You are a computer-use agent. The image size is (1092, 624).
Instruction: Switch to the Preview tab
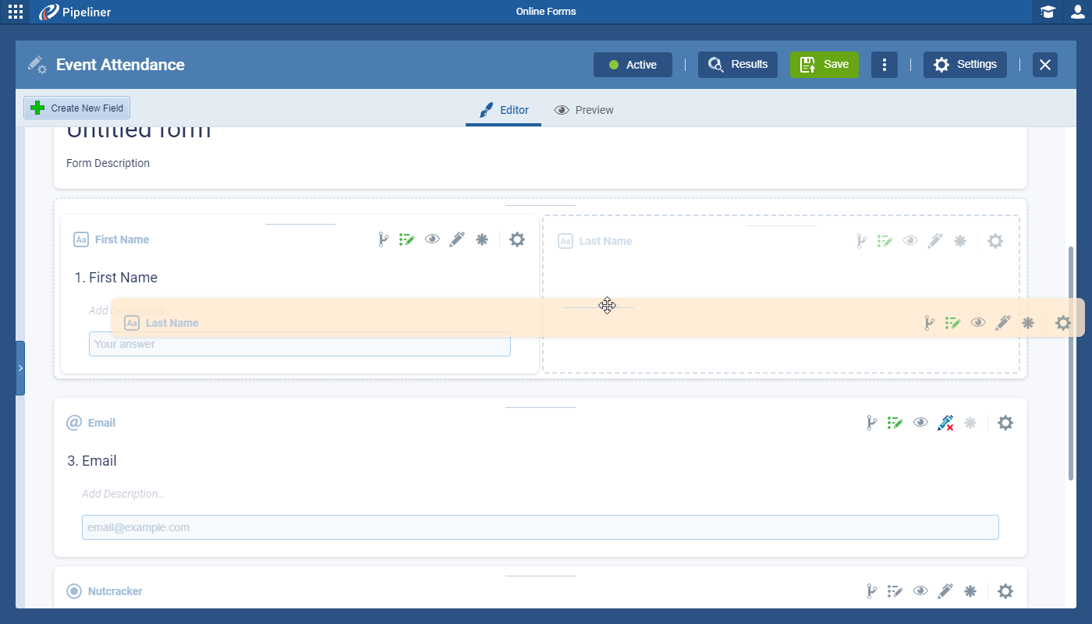coord(584,110)
